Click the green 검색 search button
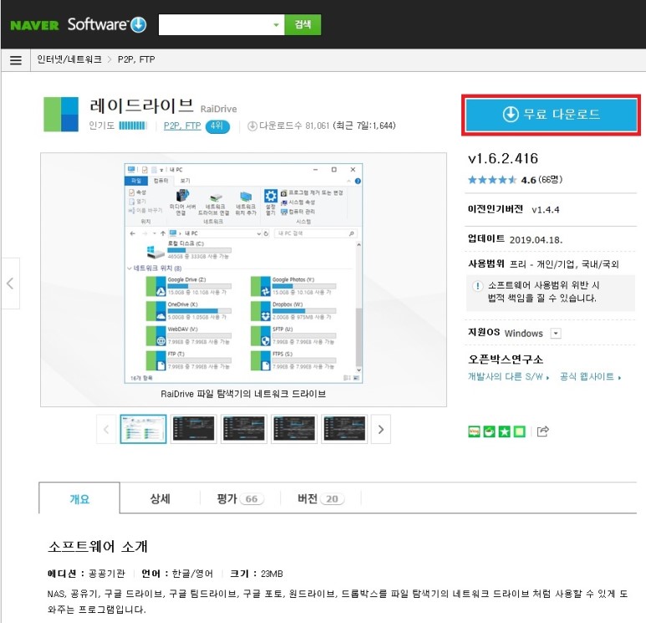The height and width of the screenshot is (623, 646). 303,25
